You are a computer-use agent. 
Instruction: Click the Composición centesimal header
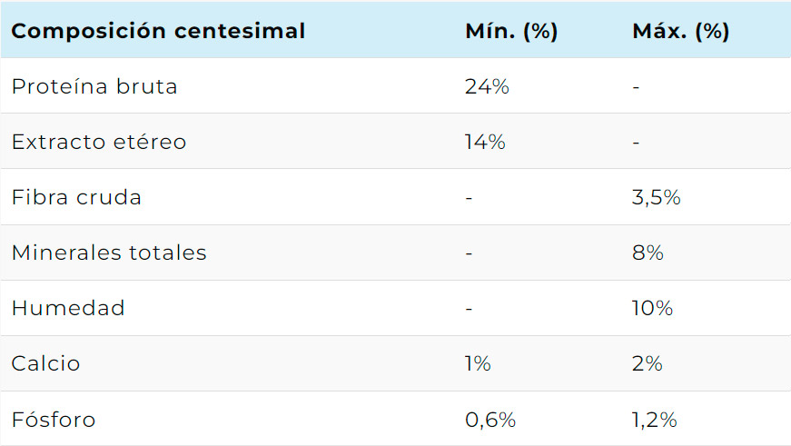point(158,31)
